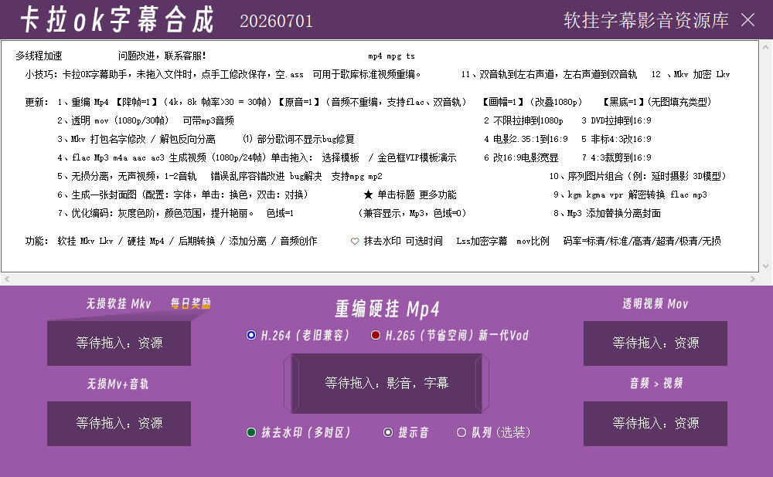
Task: Click the 卡拉ok字幕合成 title for more functions
Action: click(x=117, y=20)
